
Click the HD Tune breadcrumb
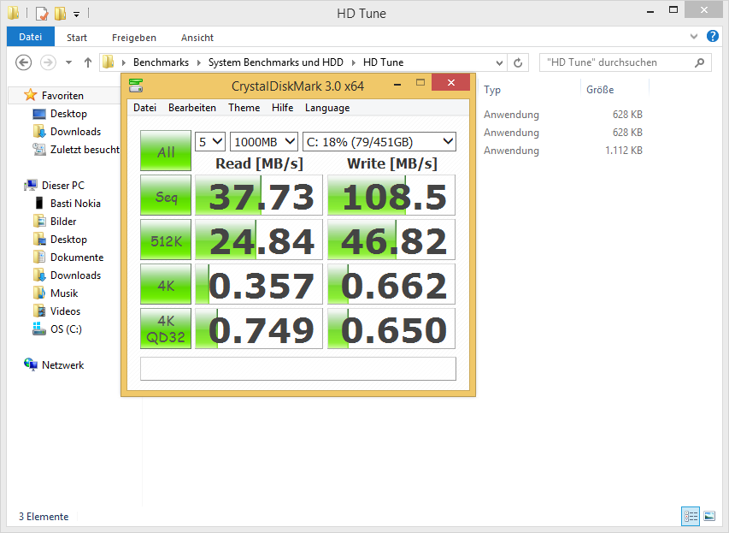point(383,62)
